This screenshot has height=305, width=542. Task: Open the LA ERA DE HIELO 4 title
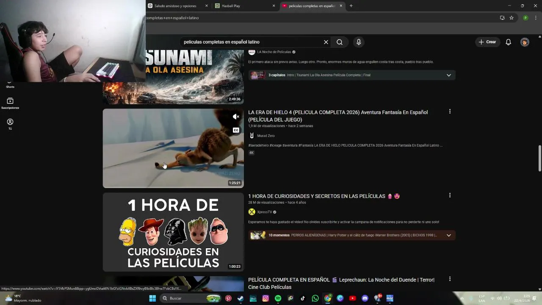(x=338, y=116)
